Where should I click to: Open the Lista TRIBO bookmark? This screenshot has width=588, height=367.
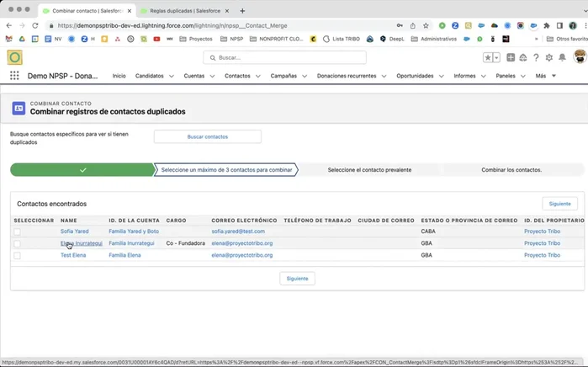point(342,39)
